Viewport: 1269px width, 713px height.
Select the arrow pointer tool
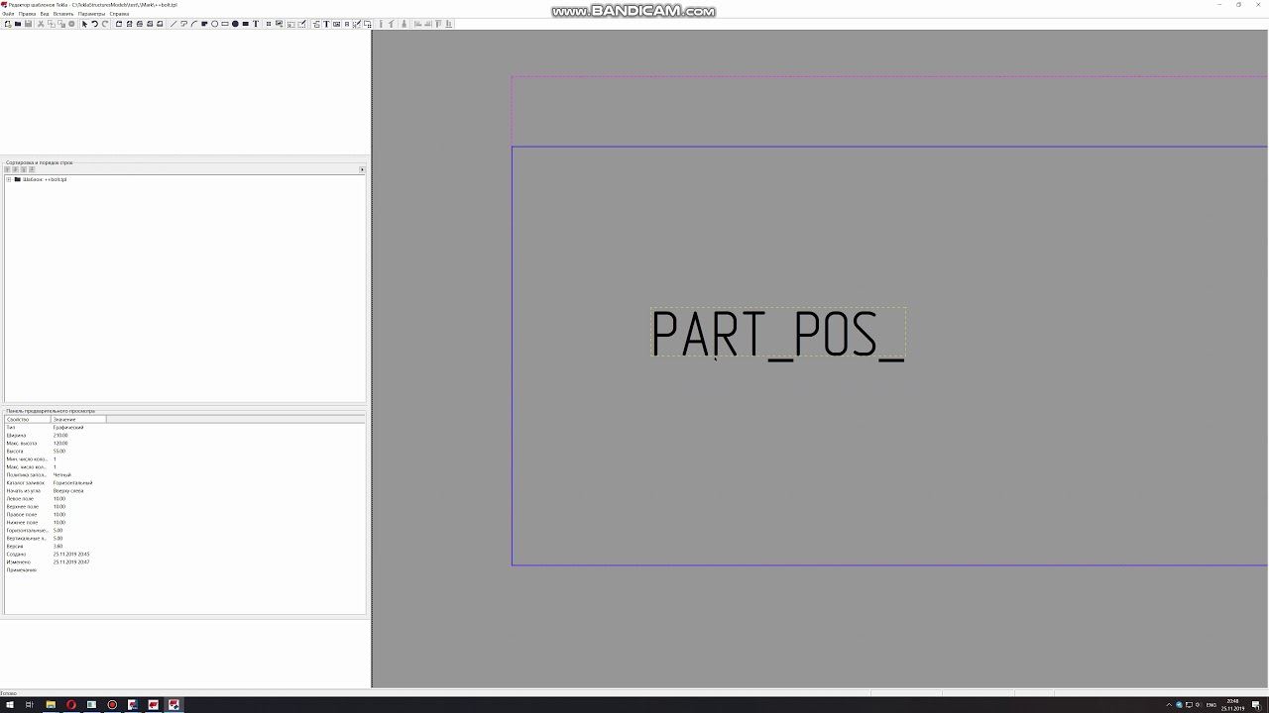(84, 24)
